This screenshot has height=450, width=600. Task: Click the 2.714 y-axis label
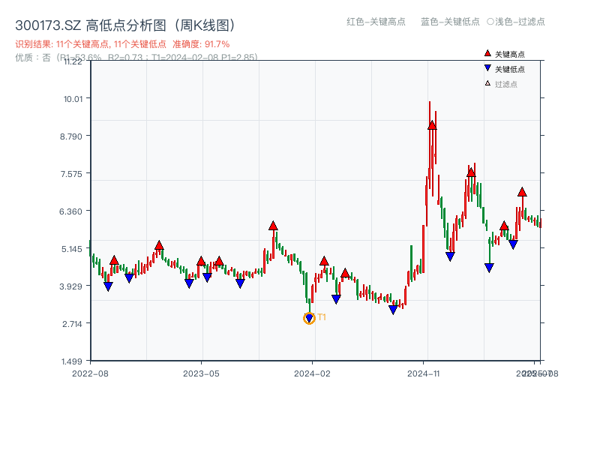click(x=72, y=324)
